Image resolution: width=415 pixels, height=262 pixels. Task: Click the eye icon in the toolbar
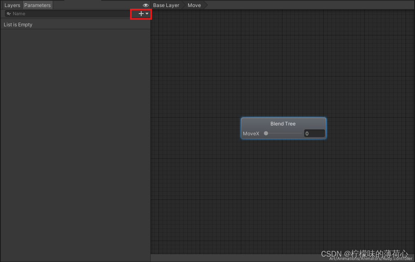[x=145, y=5]
